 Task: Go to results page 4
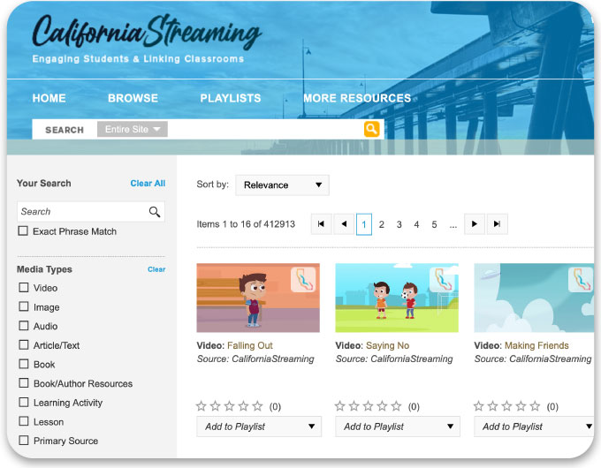pyautogui.click(x=416, y=224)
